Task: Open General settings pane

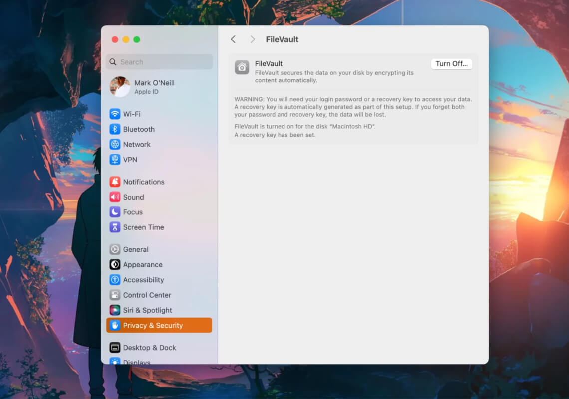Action: coord(159,249)
